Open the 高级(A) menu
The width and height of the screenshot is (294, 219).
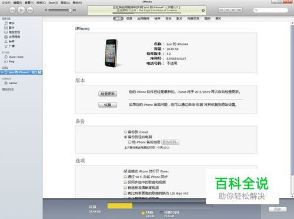coord(65,2)
